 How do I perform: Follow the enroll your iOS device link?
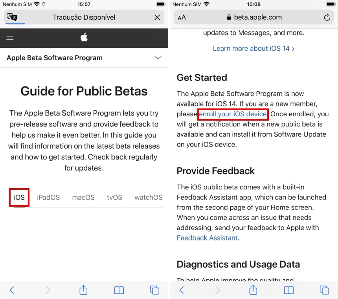pos(233,114)
